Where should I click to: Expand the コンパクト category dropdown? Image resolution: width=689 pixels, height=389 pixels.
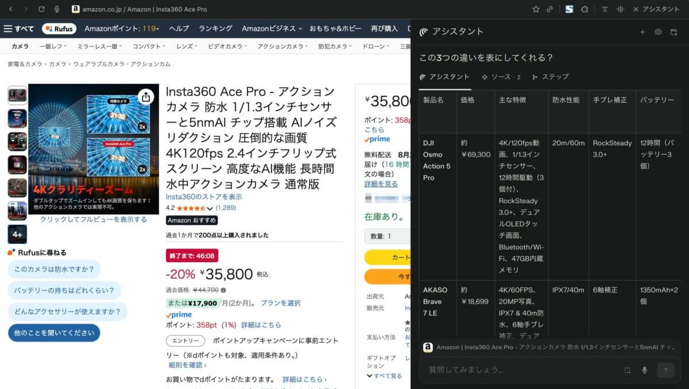[x=149, y=46]
